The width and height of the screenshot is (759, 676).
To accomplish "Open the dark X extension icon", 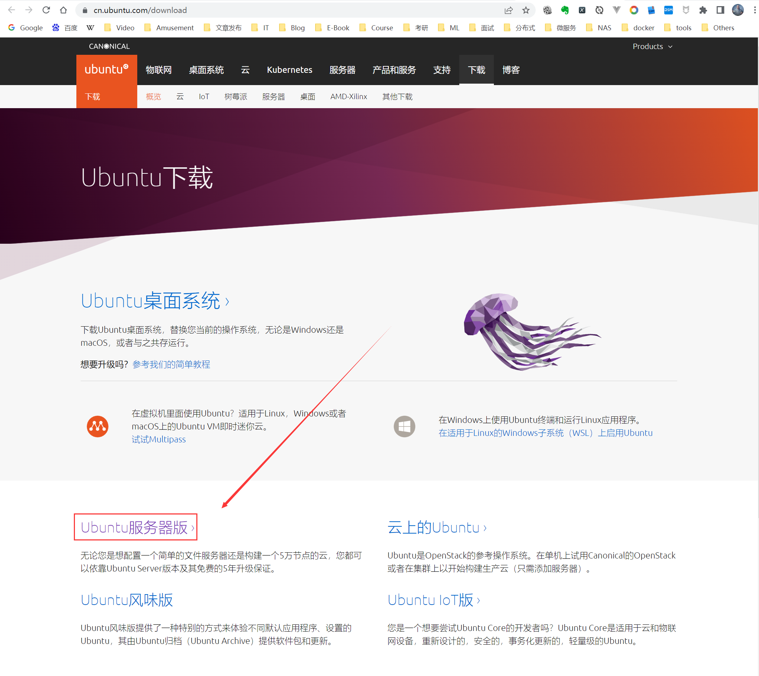I will (582, 10).
